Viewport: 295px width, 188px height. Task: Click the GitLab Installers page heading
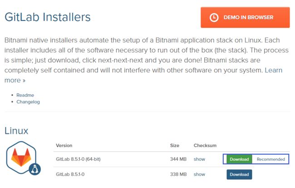48,17
